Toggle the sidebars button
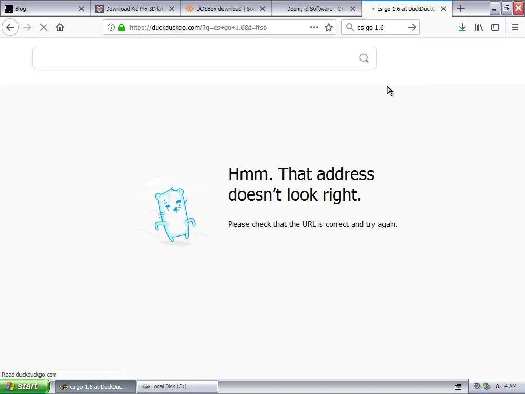525x394 pixels. (x=495, y=28)
